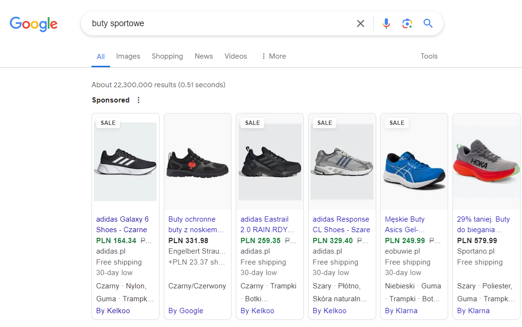Open 'adidas Eastrail 2.0 RAIN.RDY' link
The height and width of the screenshot is (327, 522).
pyautogui.click(x=267, y=225)
